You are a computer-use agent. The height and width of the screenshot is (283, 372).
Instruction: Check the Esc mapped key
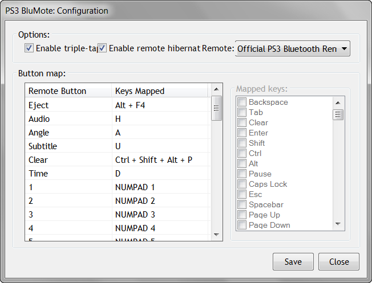coord(242,194)
